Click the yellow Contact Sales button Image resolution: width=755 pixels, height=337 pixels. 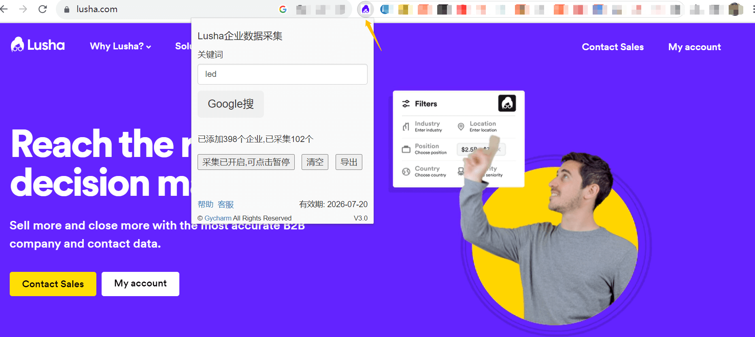coord(53,284)
